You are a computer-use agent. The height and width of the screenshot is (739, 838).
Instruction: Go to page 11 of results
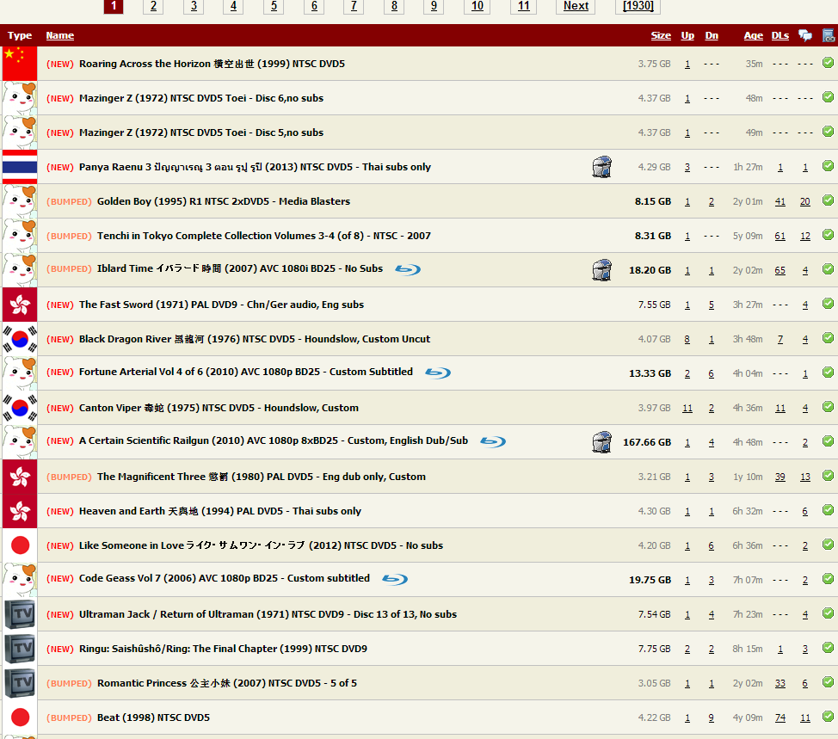coord(524,6)
